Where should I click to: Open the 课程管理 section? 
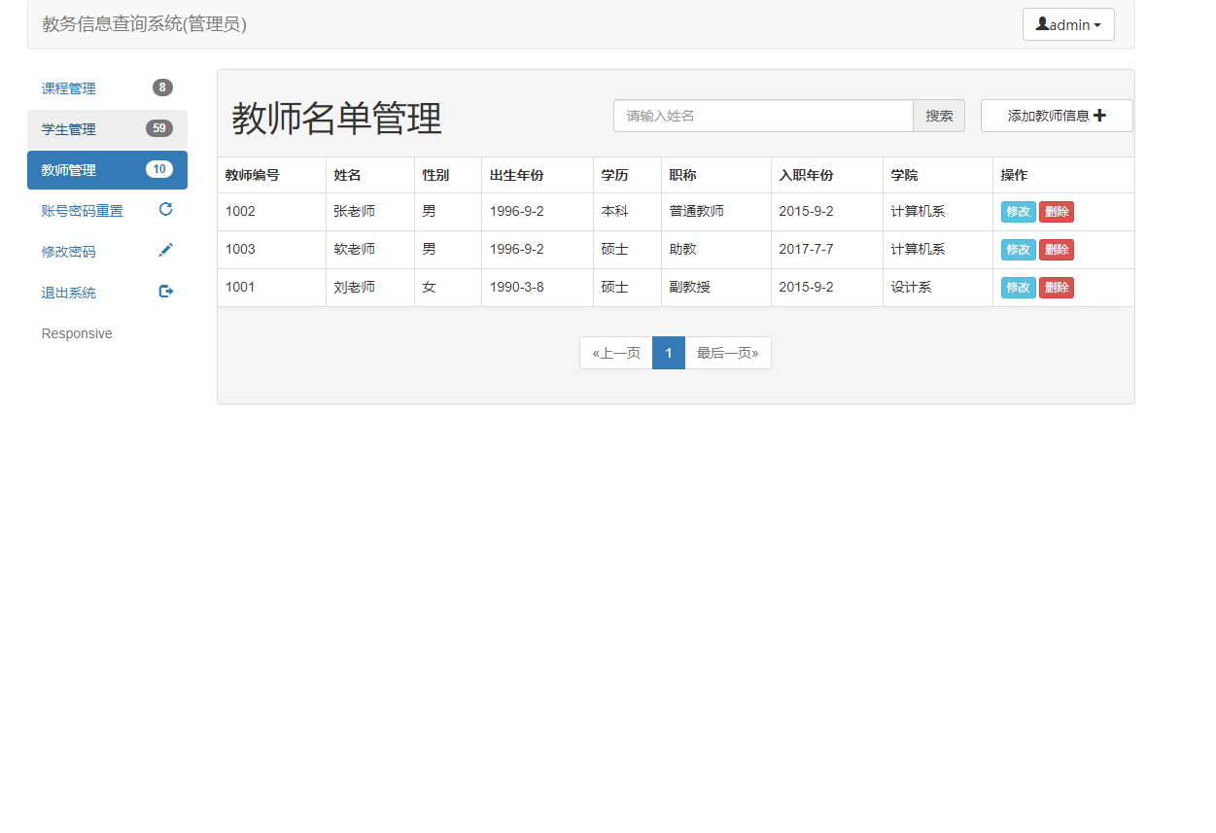[x=68, y=87]
